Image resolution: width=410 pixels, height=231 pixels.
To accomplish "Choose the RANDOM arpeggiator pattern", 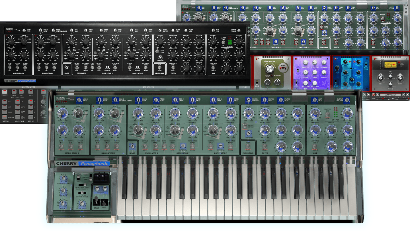I will pyautogui.click(x=4, y=117).
